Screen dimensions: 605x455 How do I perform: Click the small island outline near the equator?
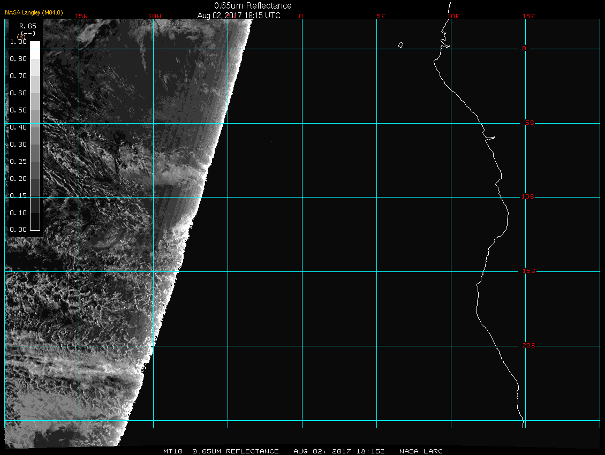(x=400, y=45)
